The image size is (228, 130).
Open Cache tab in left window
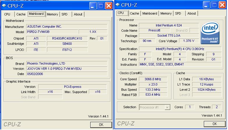click(21, 14)
